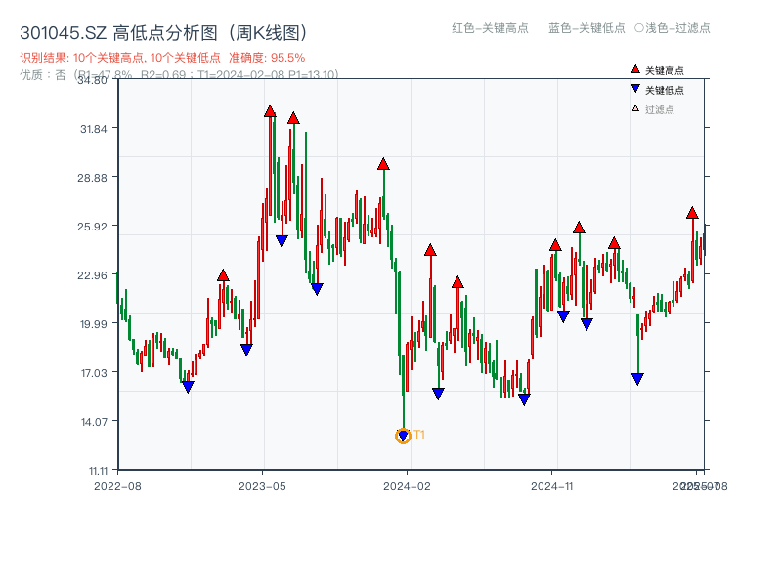The height and width of the screenshot is (586, 782).
Task: Click the red triangle marker above 2024-02 peak
Action: [x=383, y=166]
